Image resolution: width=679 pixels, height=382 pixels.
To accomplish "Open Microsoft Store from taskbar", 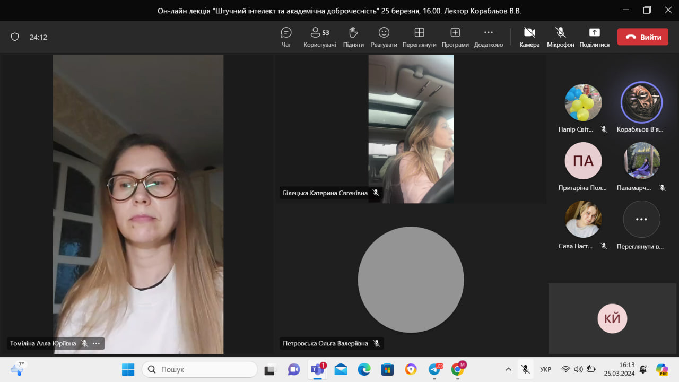I will point(387,369).
